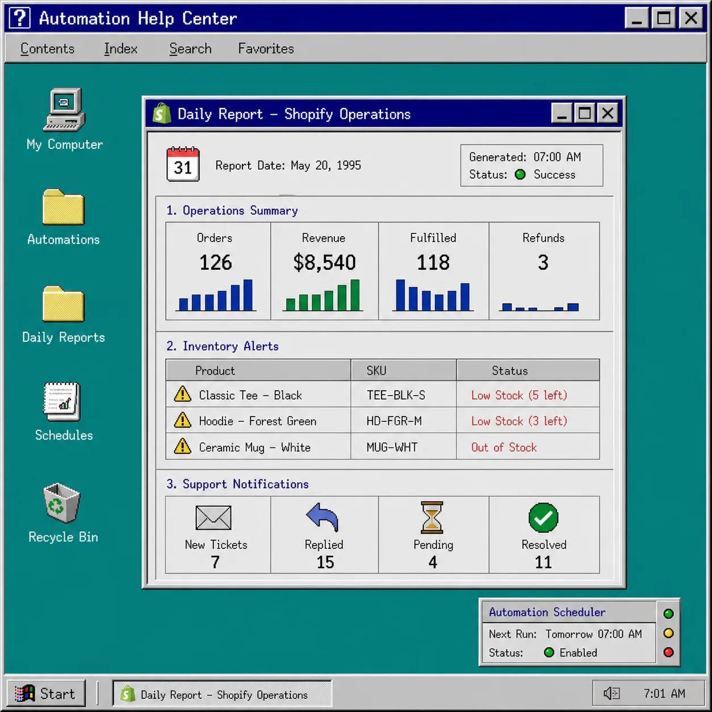Image resolution: width=712 pixels, height=712 pixels.
Task: Open the Index menu
Action: [x=121, y=49]
